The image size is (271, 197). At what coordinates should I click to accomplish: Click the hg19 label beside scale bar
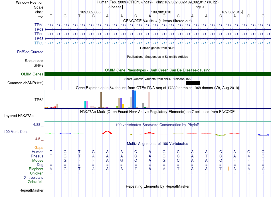200,7
